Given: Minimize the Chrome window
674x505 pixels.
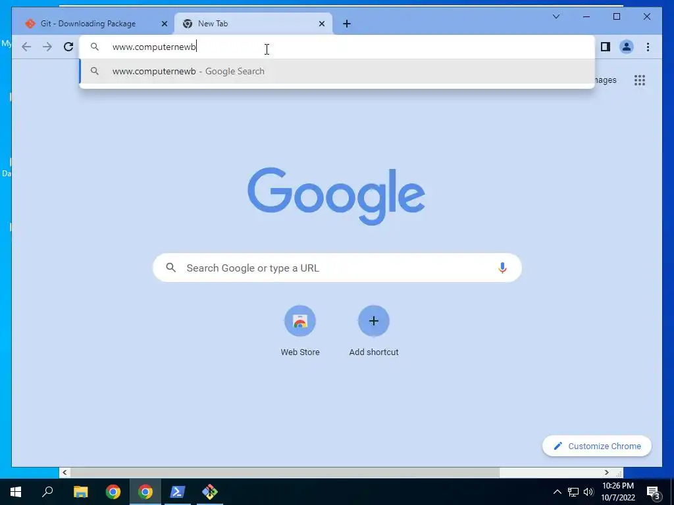Looking at the screenshot, I should pyautogui.click(x=586, y=16).
